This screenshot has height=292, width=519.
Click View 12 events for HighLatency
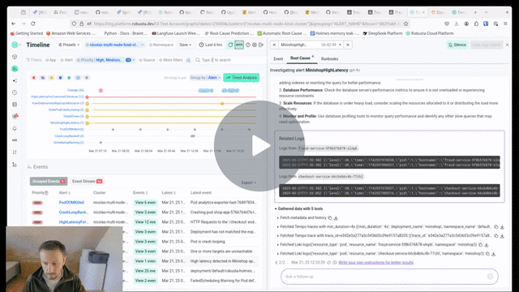point(145,222)
